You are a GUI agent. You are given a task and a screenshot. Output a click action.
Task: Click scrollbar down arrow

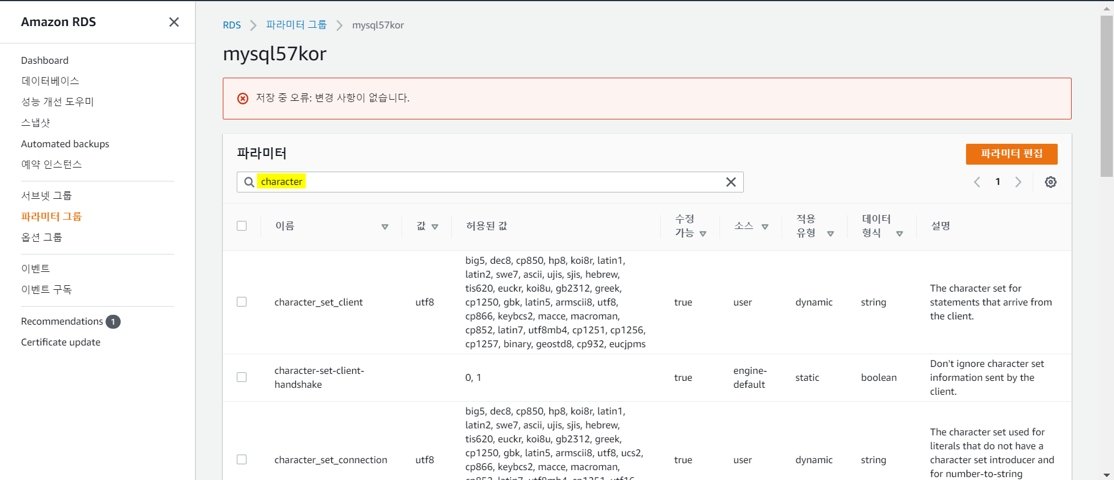tap(1106, 475)
